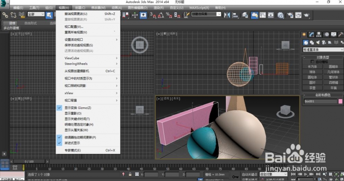Image resolution: width=344 pixels, height=181 pixels.
Task: Activate the Select Object tool icon
Action: tap(49, 15)
